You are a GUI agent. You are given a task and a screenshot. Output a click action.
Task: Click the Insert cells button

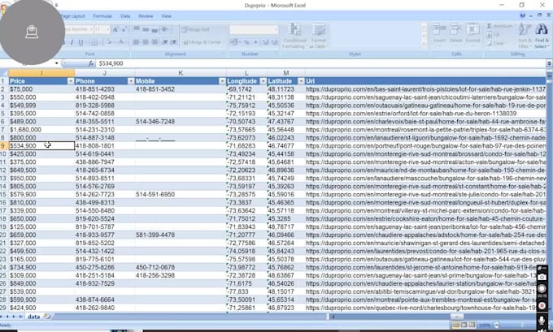click(x=439, y=33)
